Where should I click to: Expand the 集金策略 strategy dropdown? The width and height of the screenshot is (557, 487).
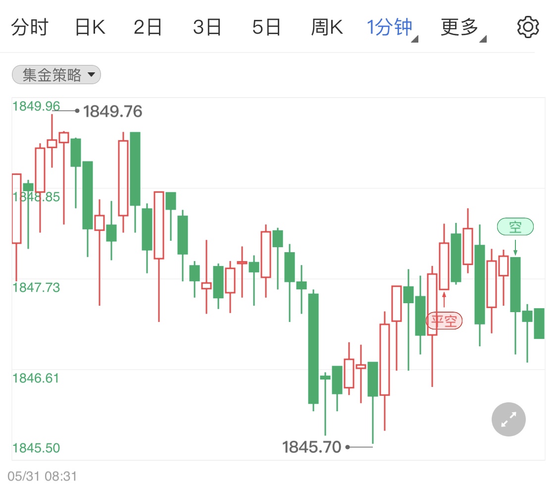56,74
